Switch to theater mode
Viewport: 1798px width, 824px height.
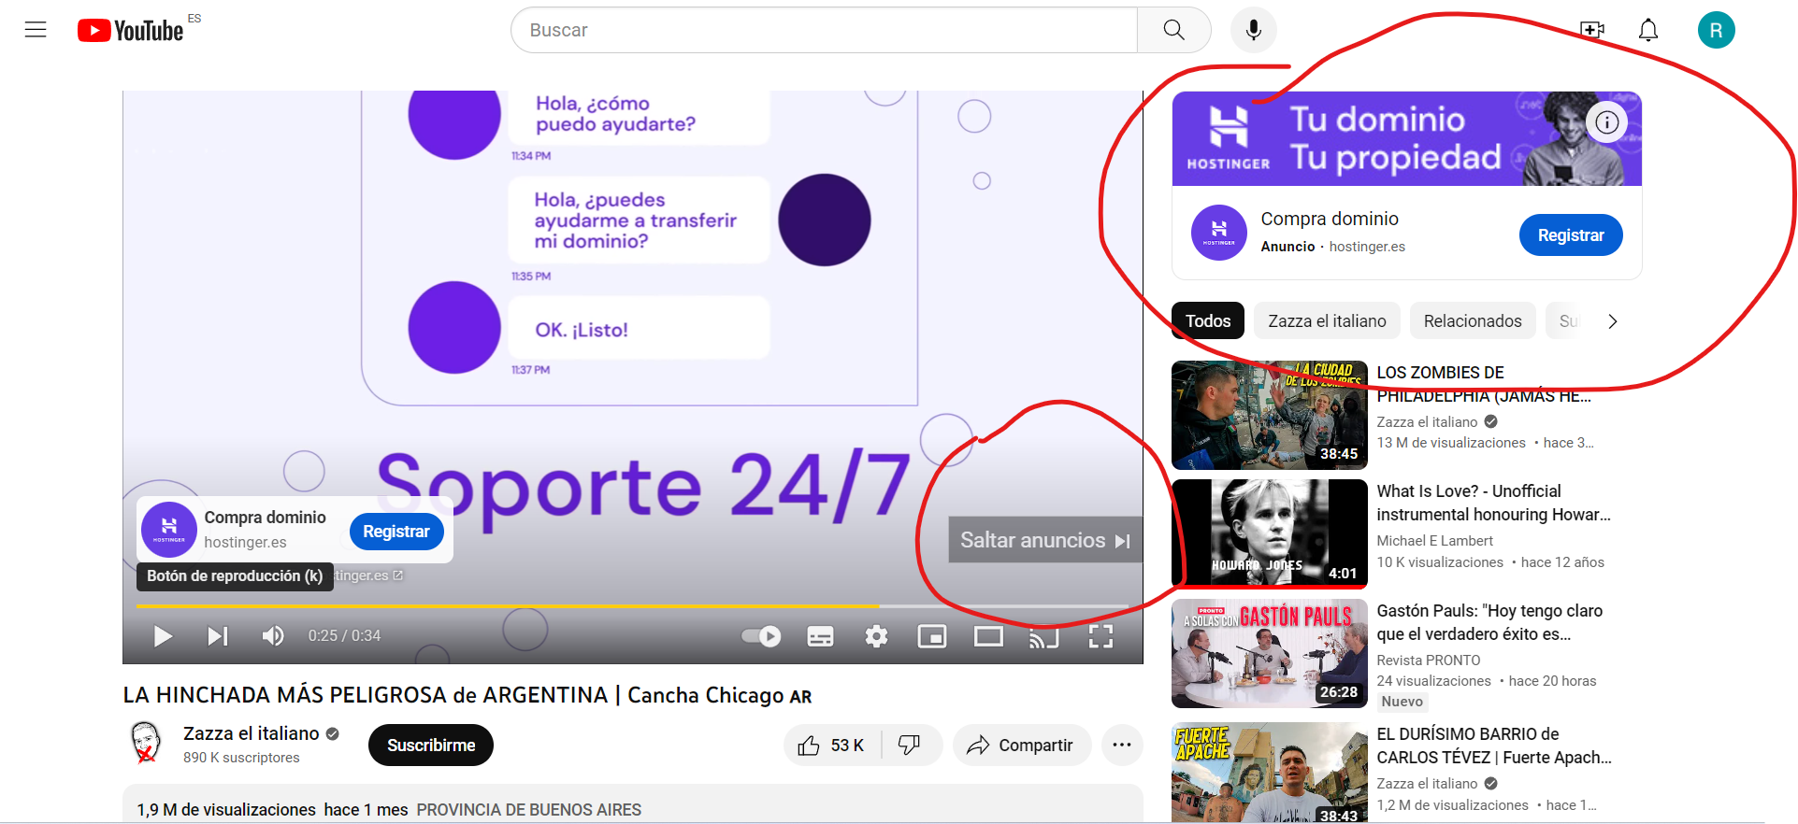click(988, 636)
